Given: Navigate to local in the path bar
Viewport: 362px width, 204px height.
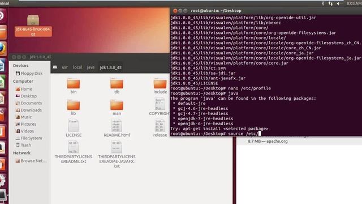Looking at the screenshot, I should click(77, 67).
